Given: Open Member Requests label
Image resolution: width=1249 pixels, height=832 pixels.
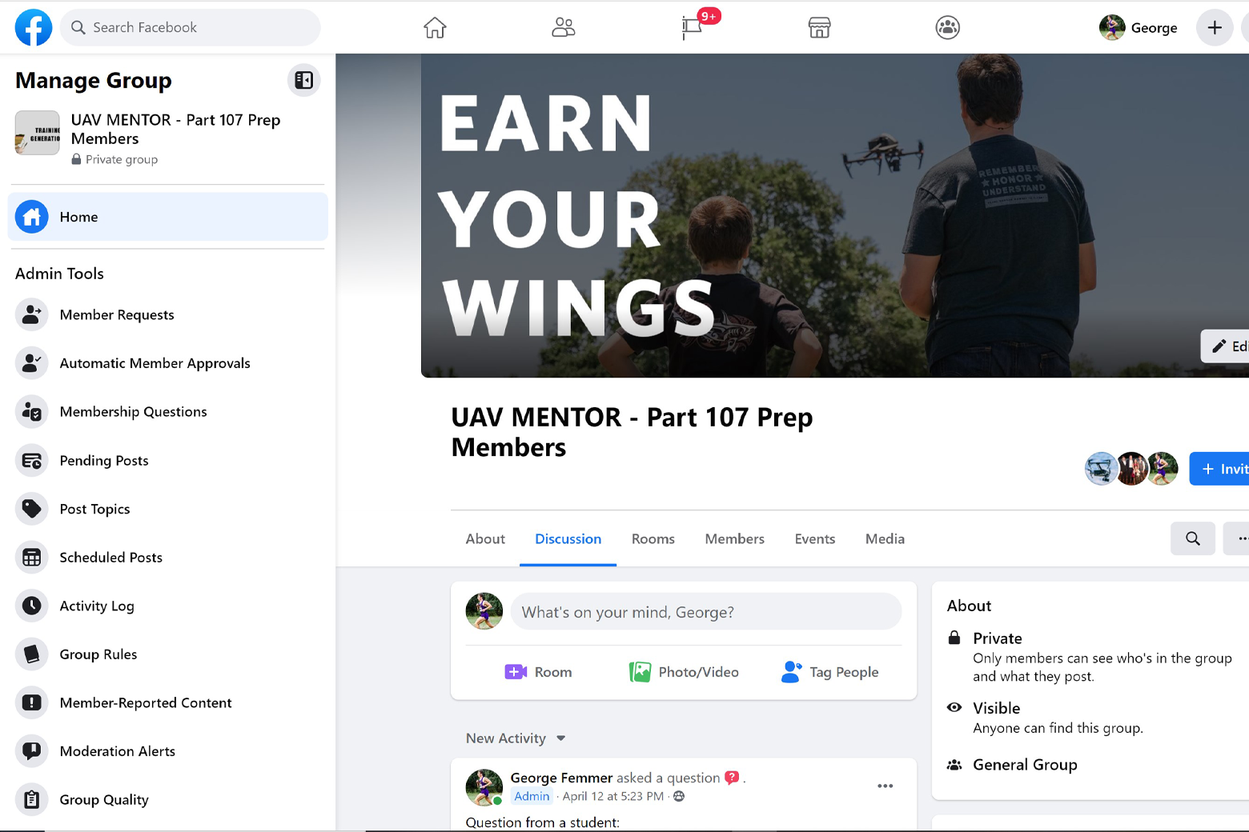Looking at the screenshot, I should coord(117,315).
